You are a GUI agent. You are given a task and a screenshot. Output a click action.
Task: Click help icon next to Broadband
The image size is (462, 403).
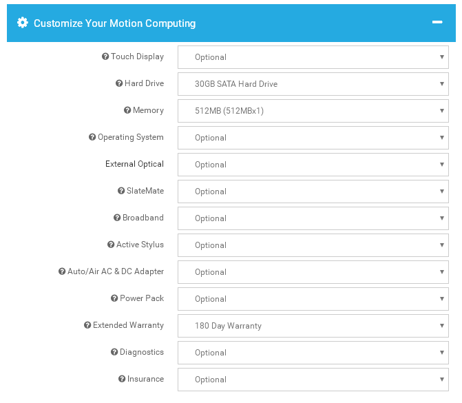point(117,218)
